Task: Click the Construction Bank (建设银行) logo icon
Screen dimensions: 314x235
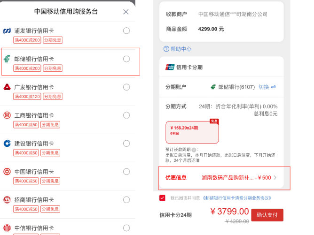Action: click(x=7, y=144)
